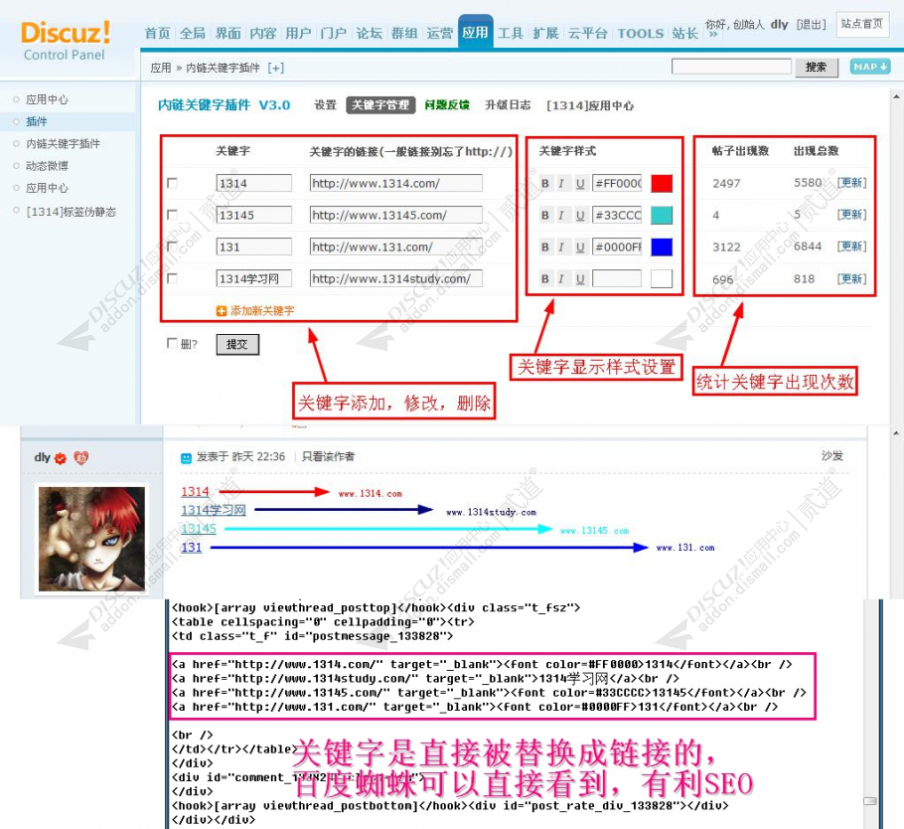Select the Italic icon on the second keyword style row

[561, 214]
